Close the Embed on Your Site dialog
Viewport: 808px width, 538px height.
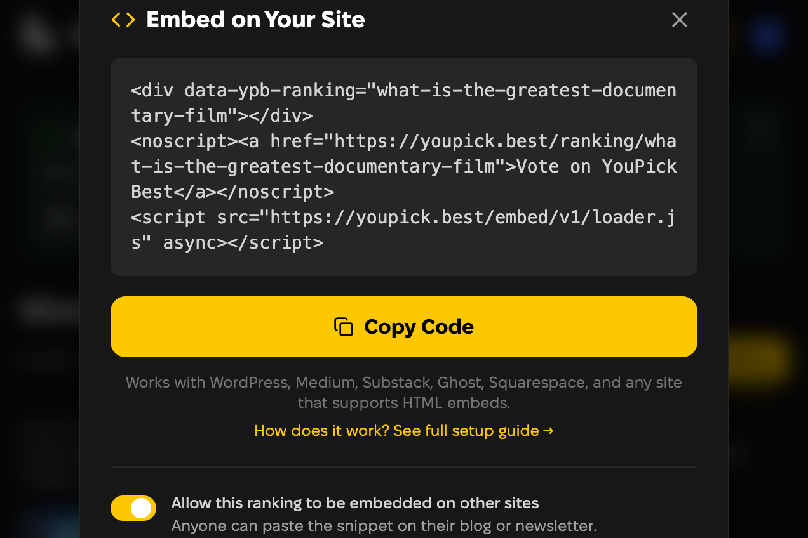point(680,20)
